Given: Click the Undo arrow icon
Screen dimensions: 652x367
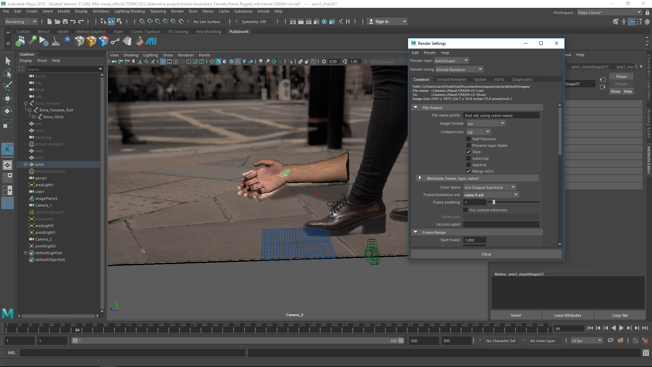Looking at the screenshot, I should pyautogui.click(x=73, y=22).
